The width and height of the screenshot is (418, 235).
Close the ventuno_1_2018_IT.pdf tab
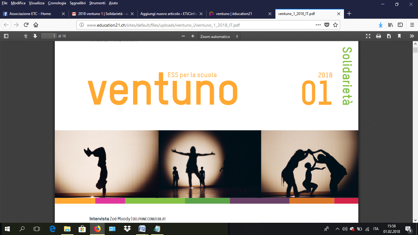pos(338,14)
